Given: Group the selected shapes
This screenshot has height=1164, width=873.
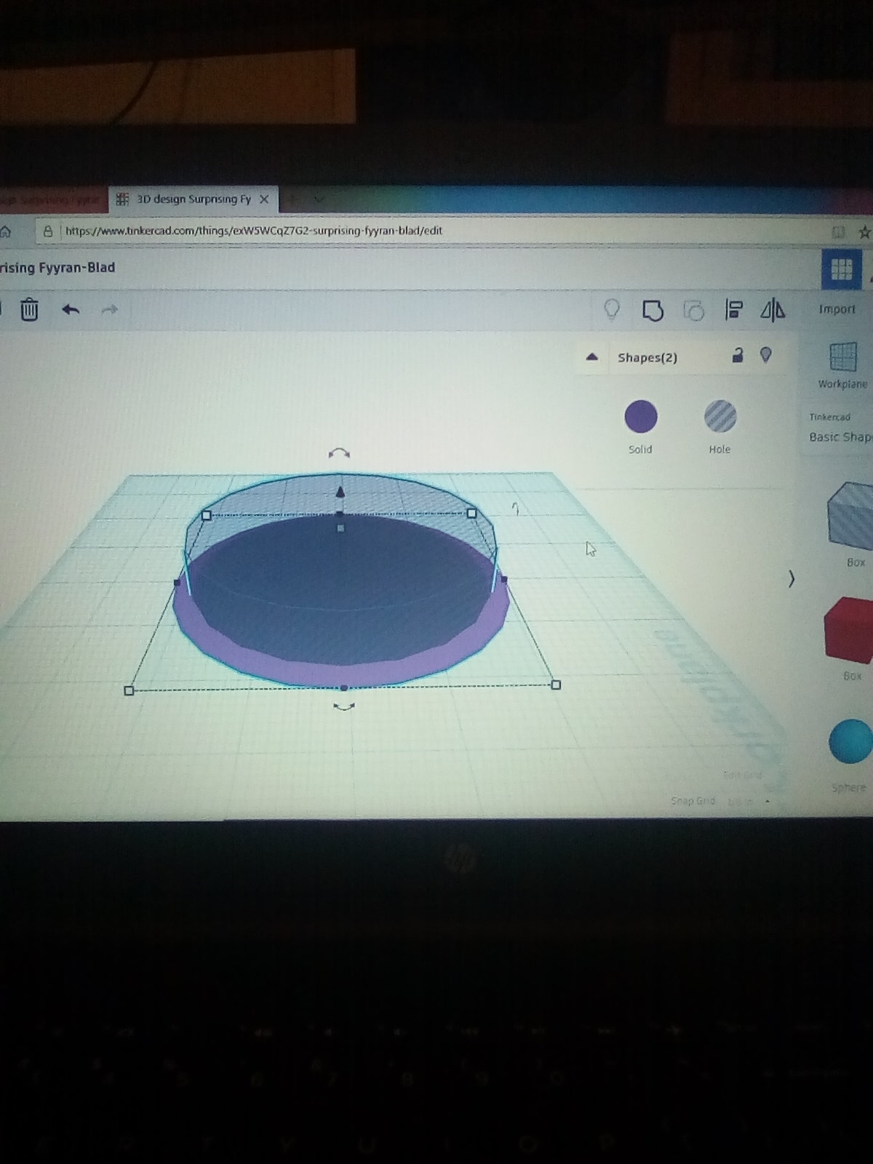Looking at the screenshot, I should 653,311.
